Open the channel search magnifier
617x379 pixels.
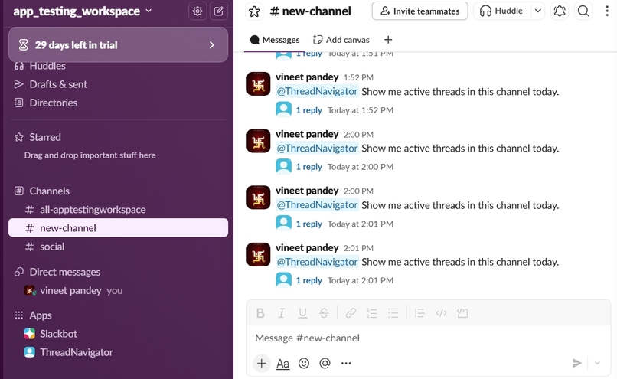coord(583,11)
